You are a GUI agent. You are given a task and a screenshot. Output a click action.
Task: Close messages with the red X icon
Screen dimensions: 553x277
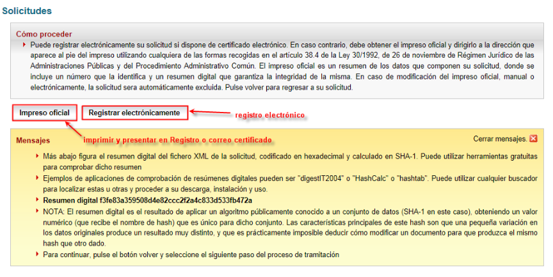(533, 138)
